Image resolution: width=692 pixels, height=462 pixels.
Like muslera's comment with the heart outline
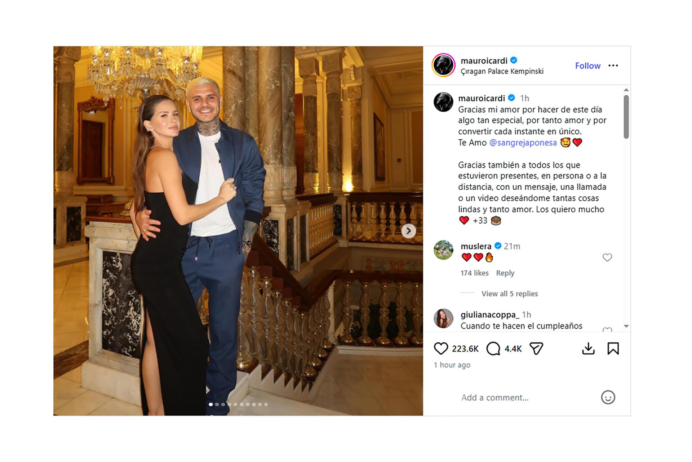point(607,257)
